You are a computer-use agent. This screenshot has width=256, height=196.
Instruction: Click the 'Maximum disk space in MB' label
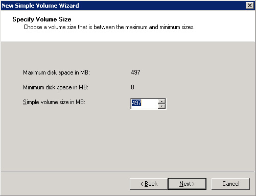(x=56, y=72)
